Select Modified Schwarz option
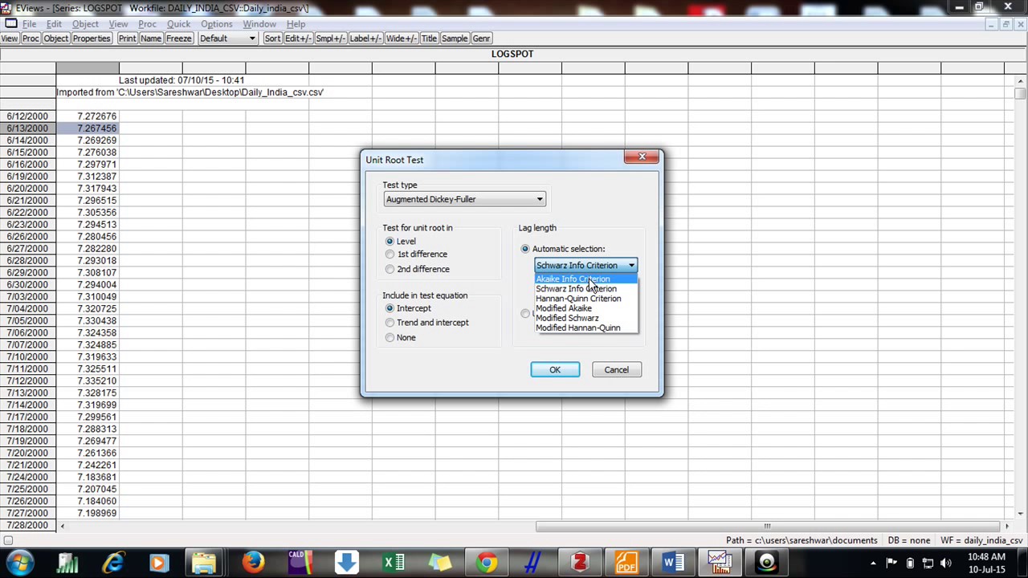 tap(586, 318)
